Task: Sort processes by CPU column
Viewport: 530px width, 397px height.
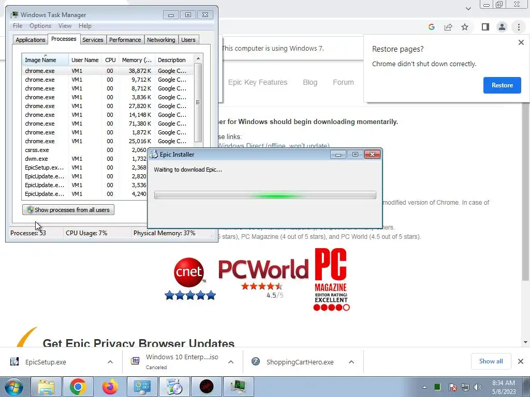Action: (x=110, y=60)
